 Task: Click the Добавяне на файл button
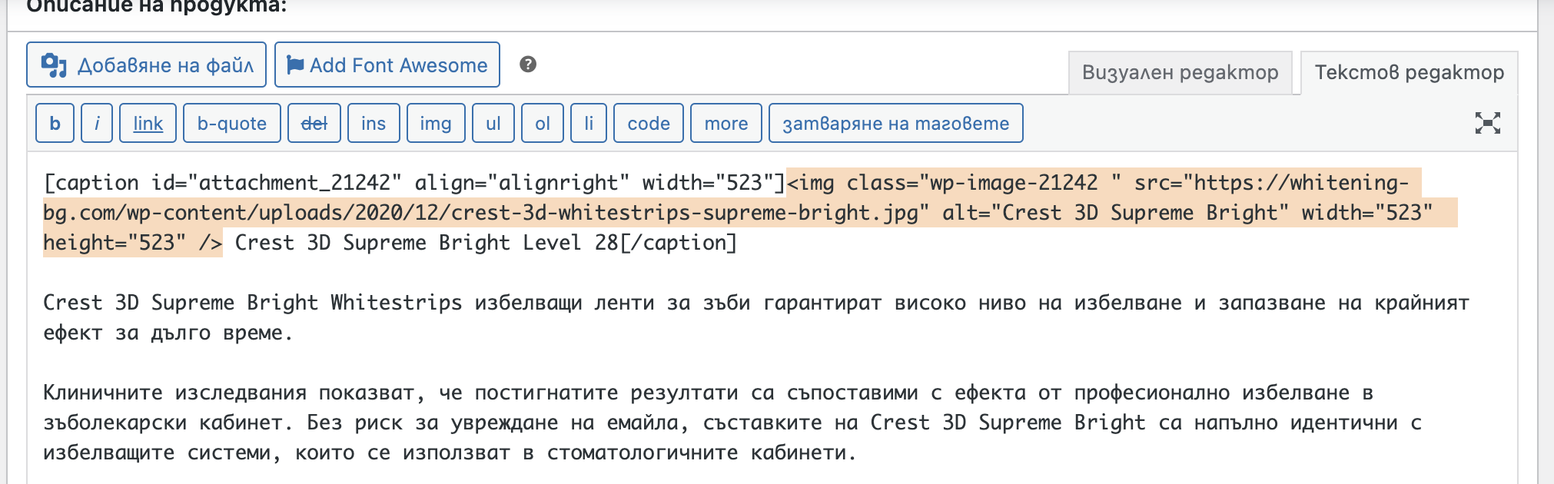coord(146,65)
